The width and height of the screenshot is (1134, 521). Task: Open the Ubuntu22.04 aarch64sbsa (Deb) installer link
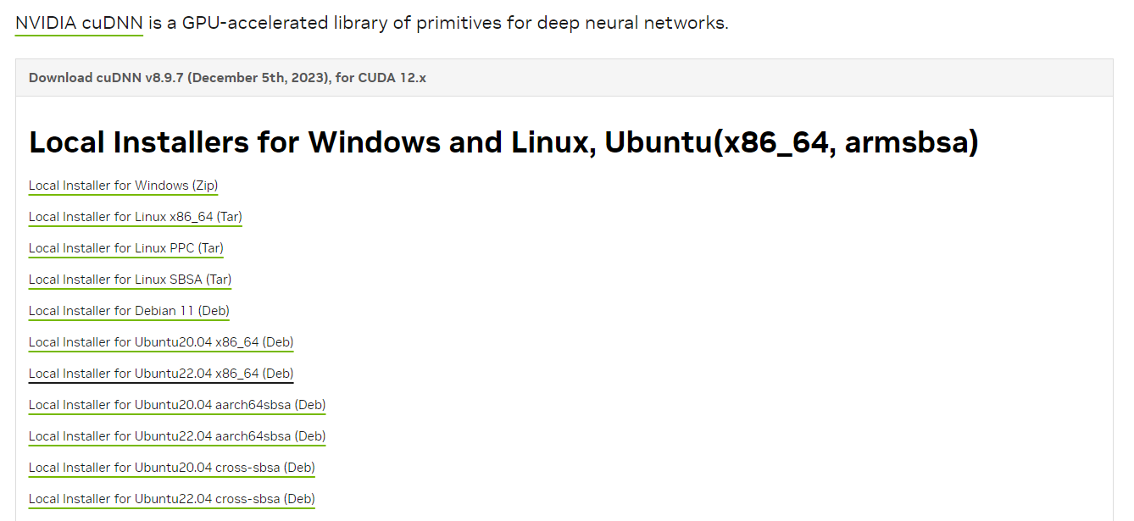tap(177, 436)
